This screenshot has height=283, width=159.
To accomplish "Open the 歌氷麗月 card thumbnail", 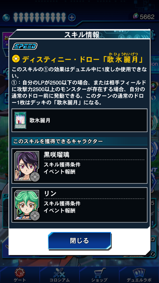I will coord(20,120).
